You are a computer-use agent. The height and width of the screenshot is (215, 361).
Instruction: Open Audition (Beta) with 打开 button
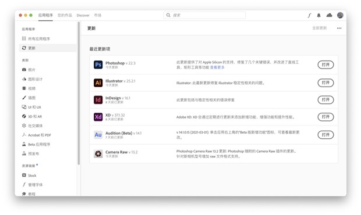click(x=325, y=135)
